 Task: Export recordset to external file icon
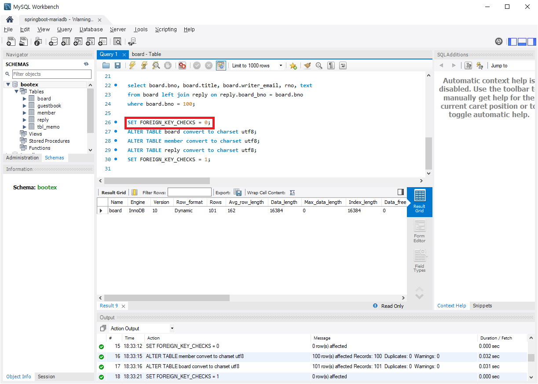(x=238, y=192)
